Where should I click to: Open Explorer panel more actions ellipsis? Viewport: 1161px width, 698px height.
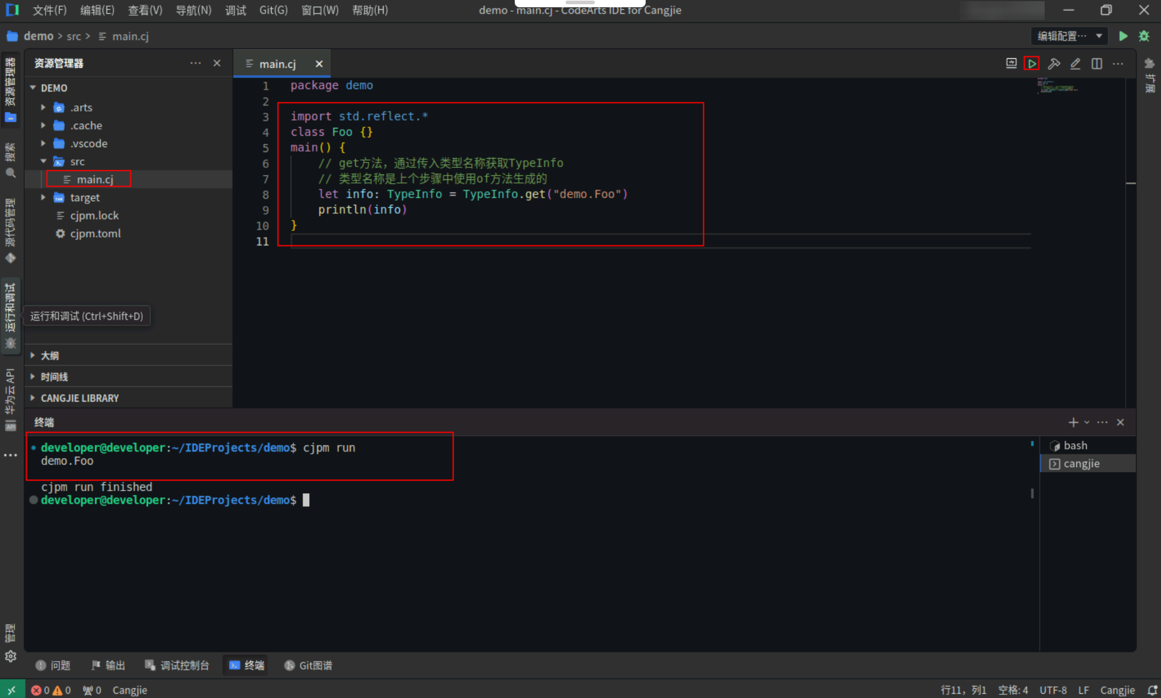click(x=195, y=63)
